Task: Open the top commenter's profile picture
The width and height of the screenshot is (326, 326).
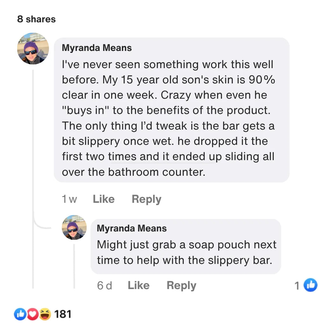Action: 33,48
